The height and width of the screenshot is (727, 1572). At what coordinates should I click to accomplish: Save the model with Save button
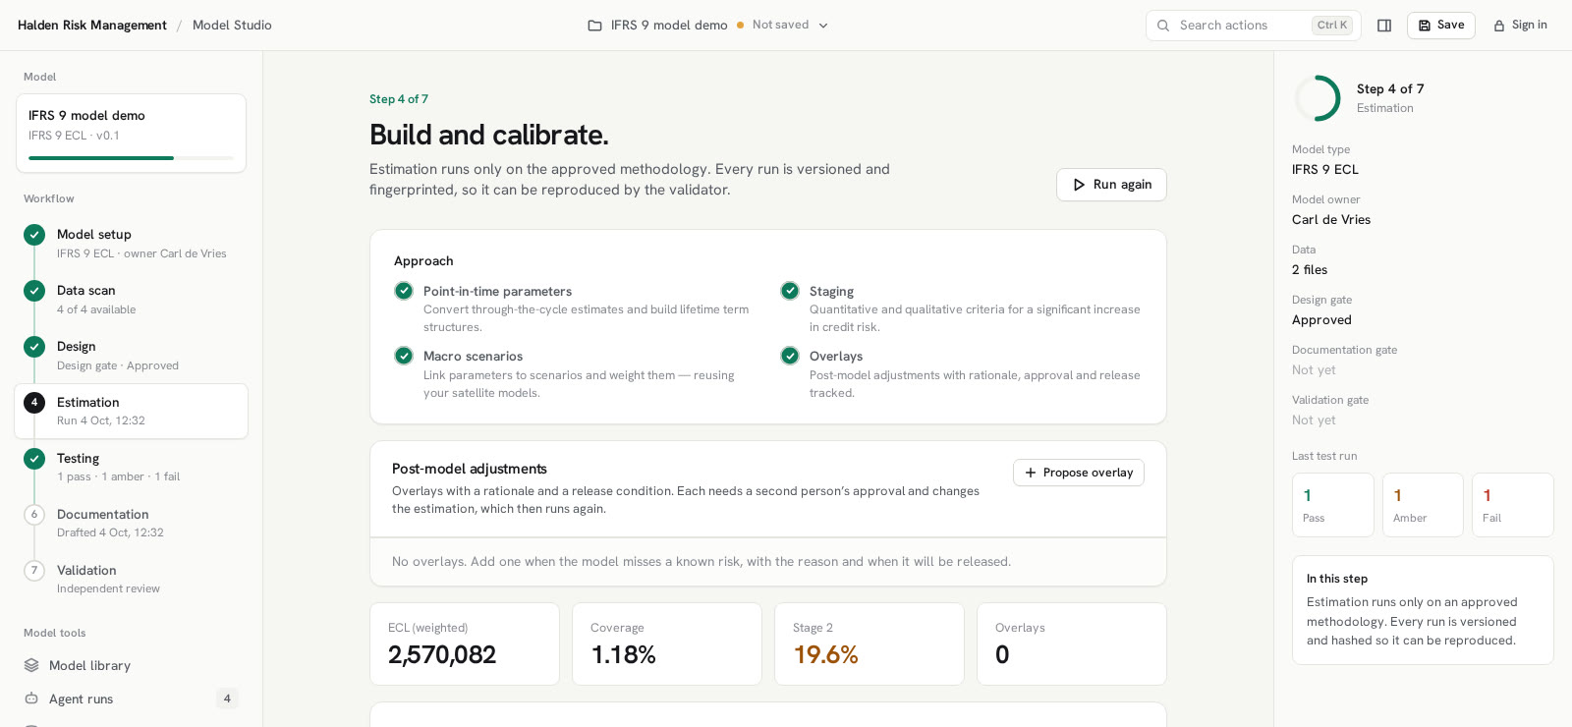coord(1440,26)
